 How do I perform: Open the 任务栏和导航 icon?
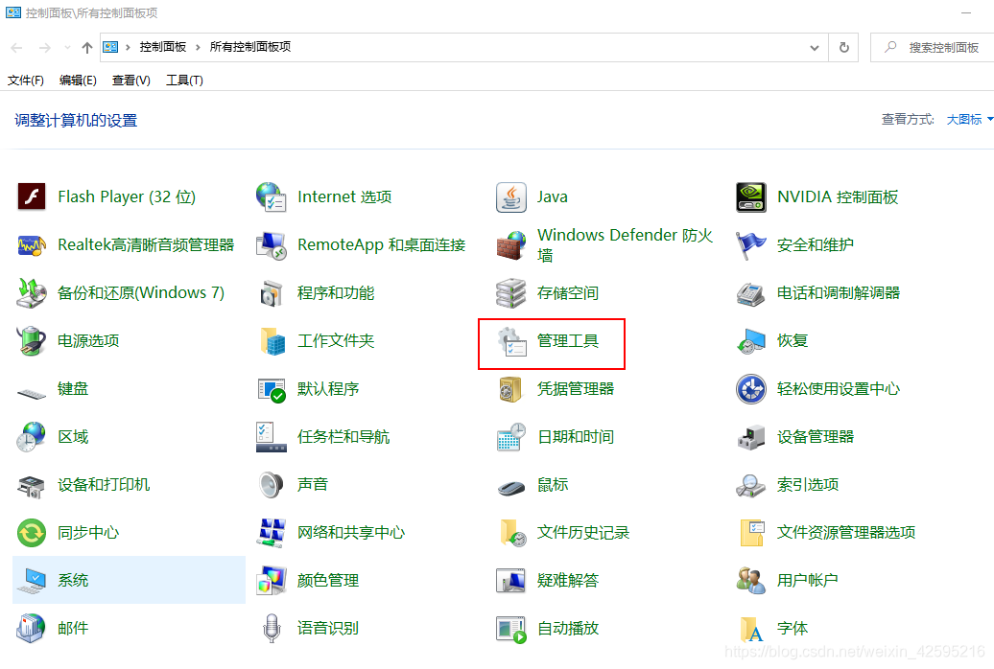coord(272,436)
